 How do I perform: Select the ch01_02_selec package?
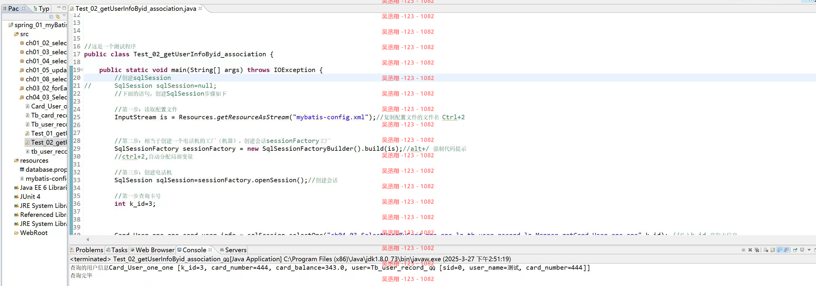pos(43,43)
